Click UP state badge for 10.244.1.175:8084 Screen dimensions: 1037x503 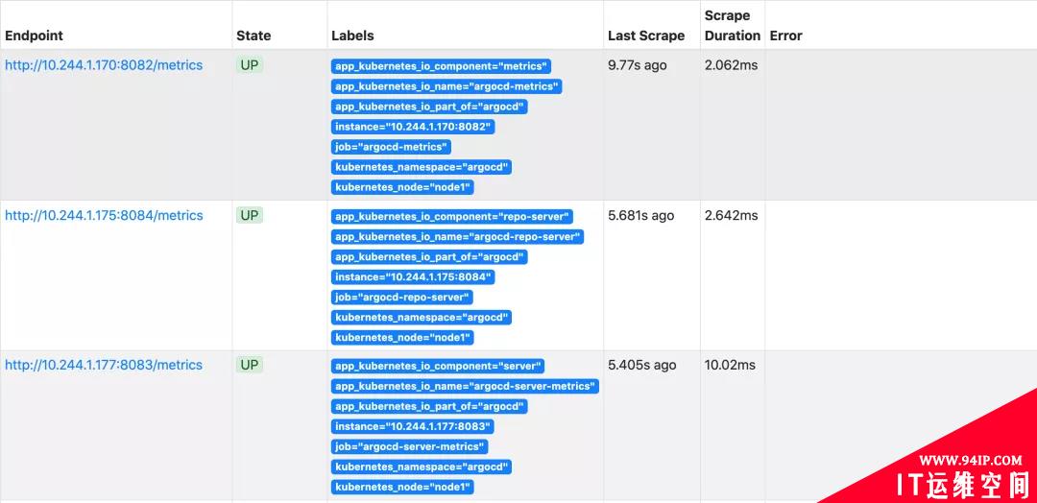pyautogui.click(x=250, y=215)
